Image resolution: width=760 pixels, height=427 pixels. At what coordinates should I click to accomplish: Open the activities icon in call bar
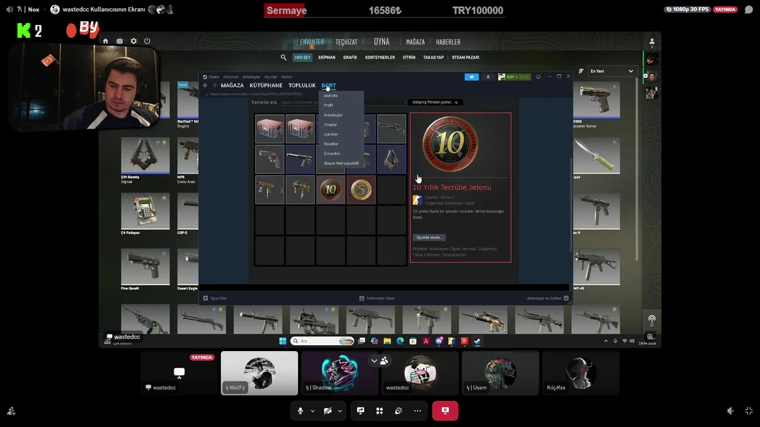pos(379,410)
